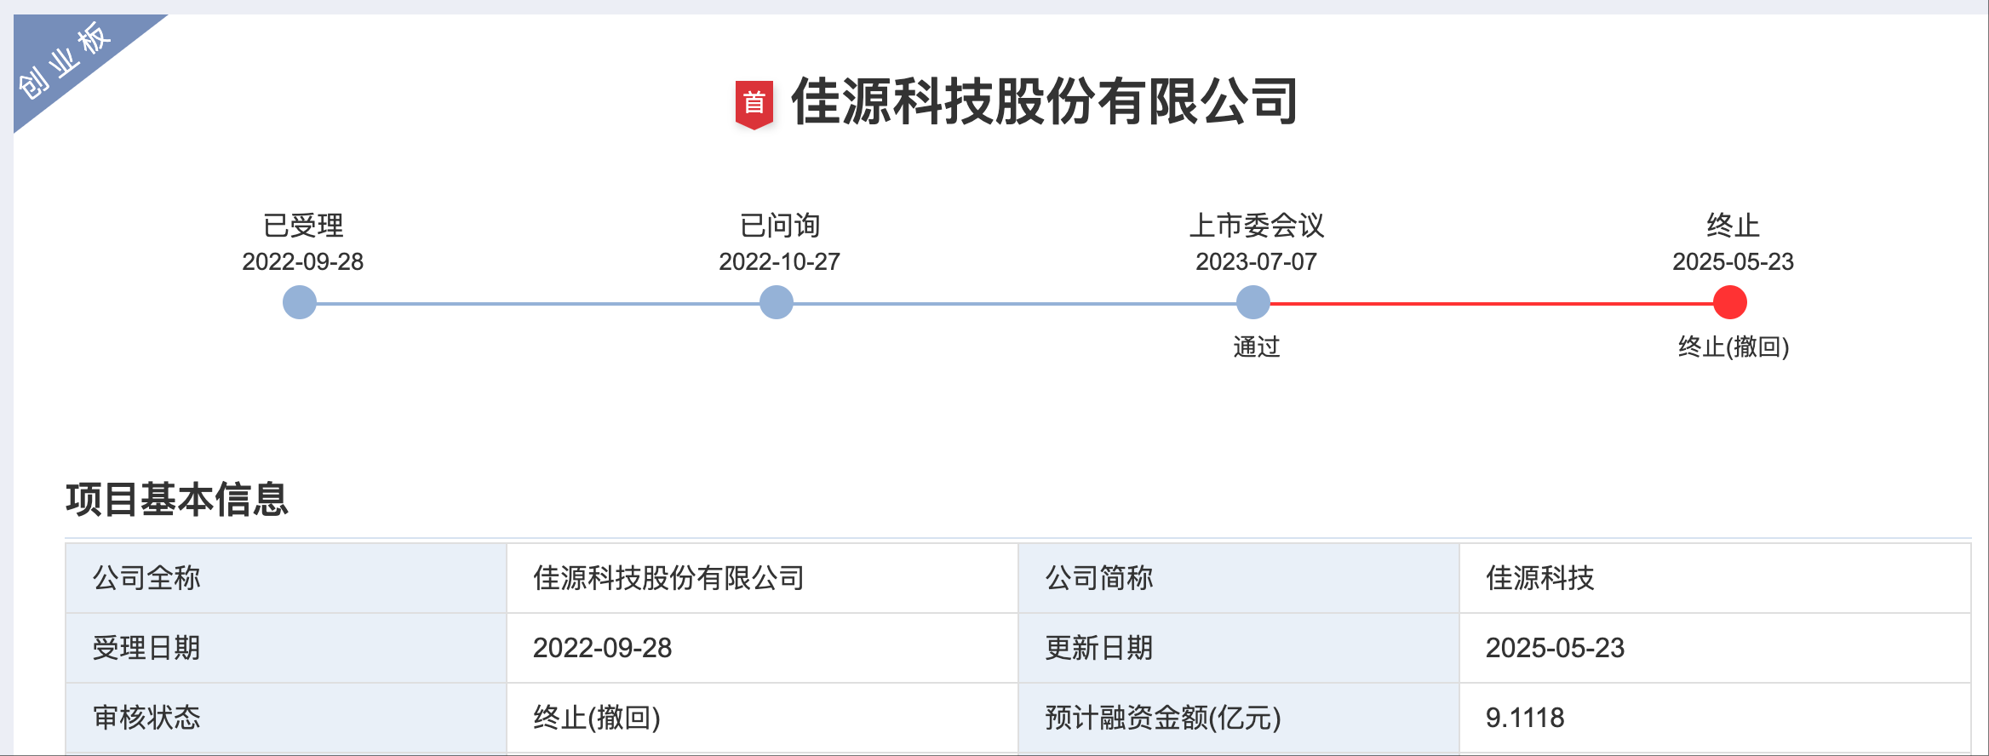Expand the 预计融资金额 row
Viewport: 1989px width, 756px height.
pos(1162,718)
